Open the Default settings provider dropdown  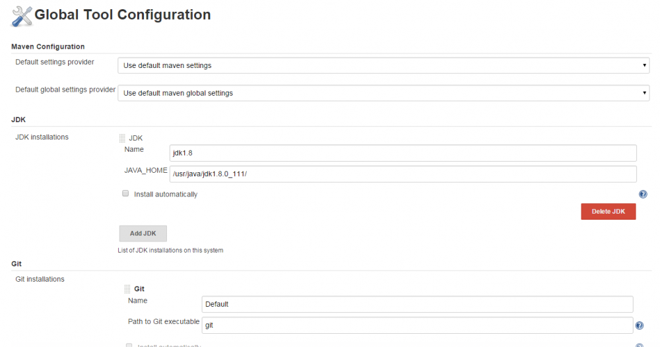383,65
